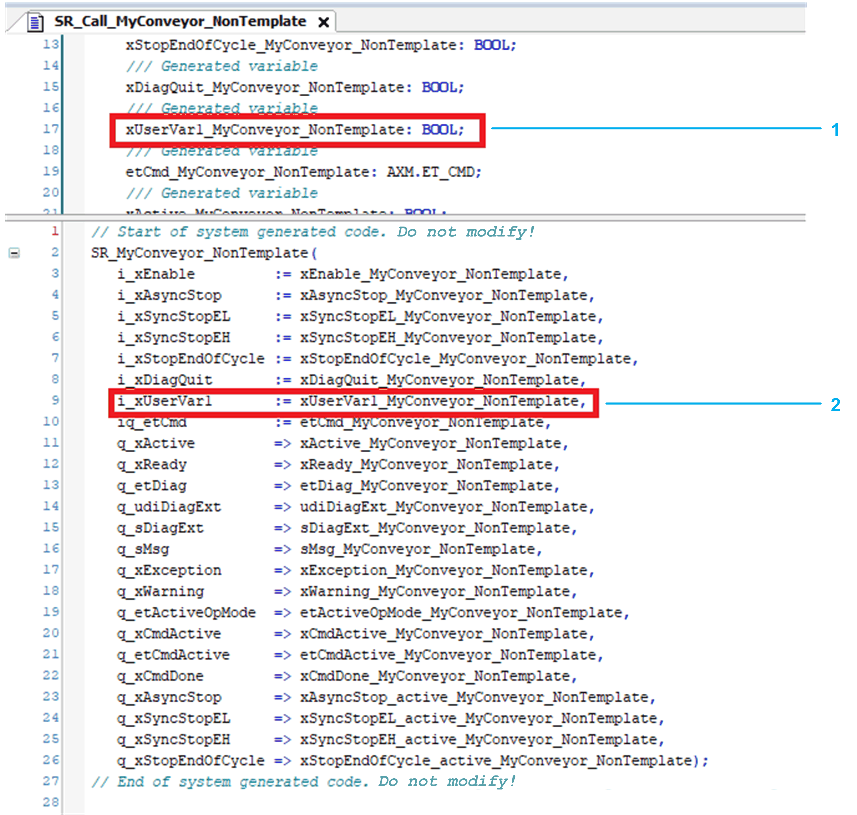Viewport: 857px width, 815px height.
Task: Collapse the SR_MyConveyor_NonTemplate call block
Action: [14, 253]
